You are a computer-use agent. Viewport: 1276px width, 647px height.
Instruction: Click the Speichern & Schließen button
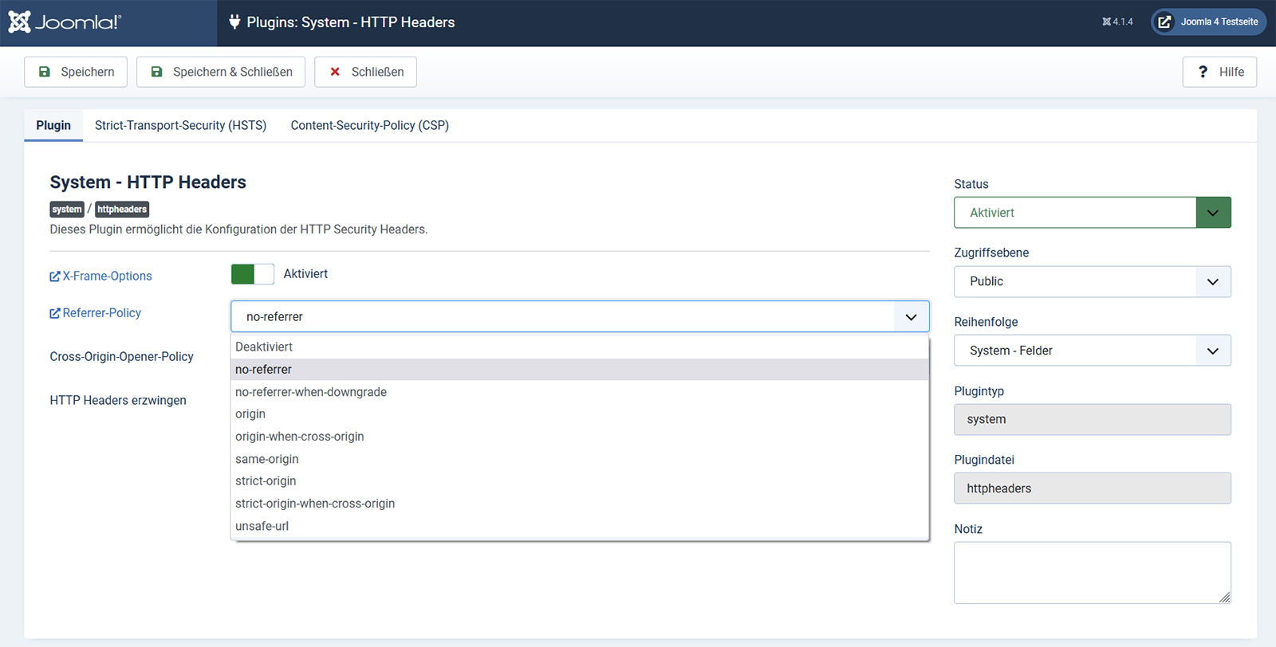221,72
